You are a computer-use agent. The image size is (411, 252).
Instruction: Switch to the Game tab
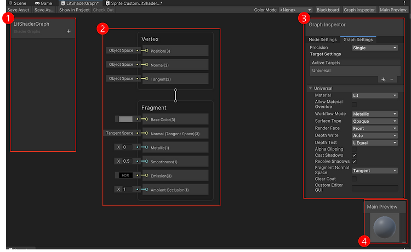tap(43, 3)
